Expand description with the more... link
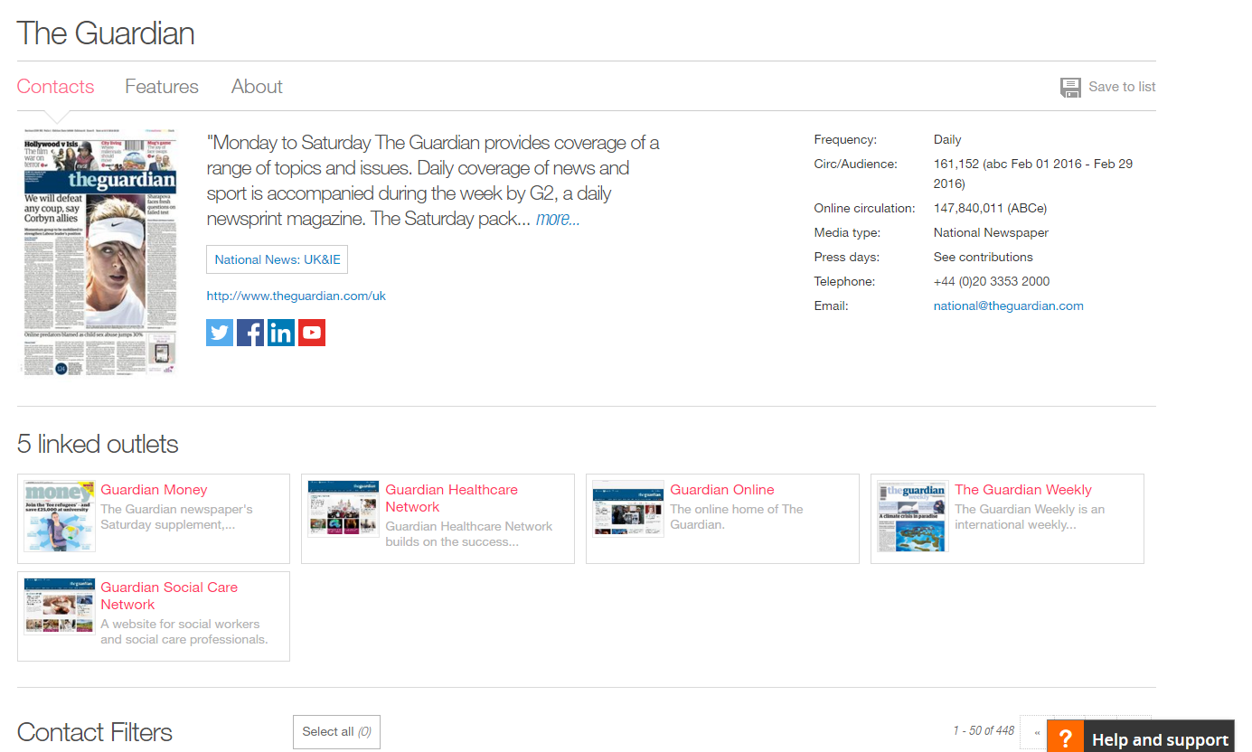Screen dimensions: 1252x752 pos(558,219)
